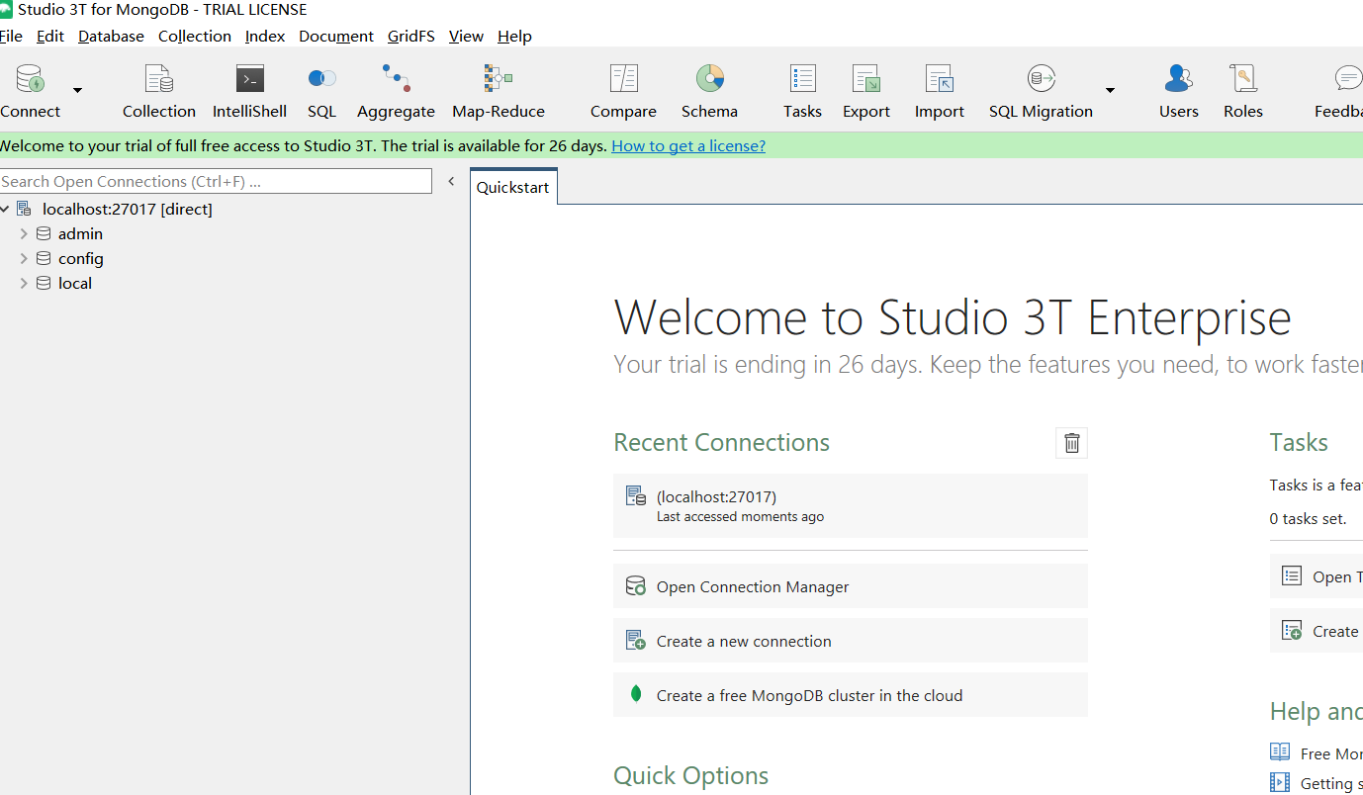The width and height of the screenshot is (1363, 795).
Task: Open the Connect dropdown arrow
Action: tap(77, 91)
